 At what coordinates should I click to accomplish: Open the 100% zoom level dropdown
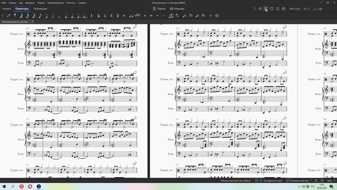pyautogui.click(x=331, y=180)
